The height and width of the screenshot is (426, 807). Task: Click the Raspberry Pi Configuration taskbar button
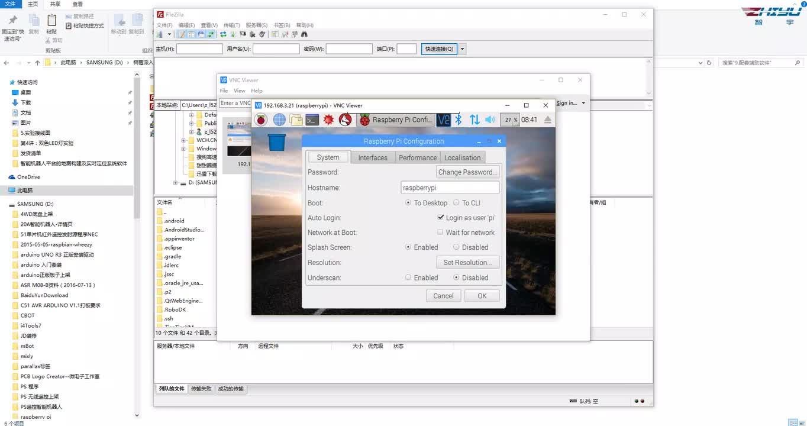coord(396,120)
